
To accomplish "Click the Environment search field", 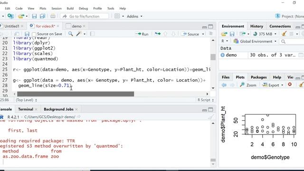I will 292,41.
